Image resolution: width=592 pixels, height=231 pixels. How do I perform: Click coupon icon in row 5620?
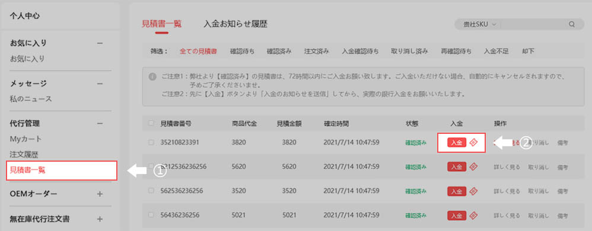(x=473, y=167)
